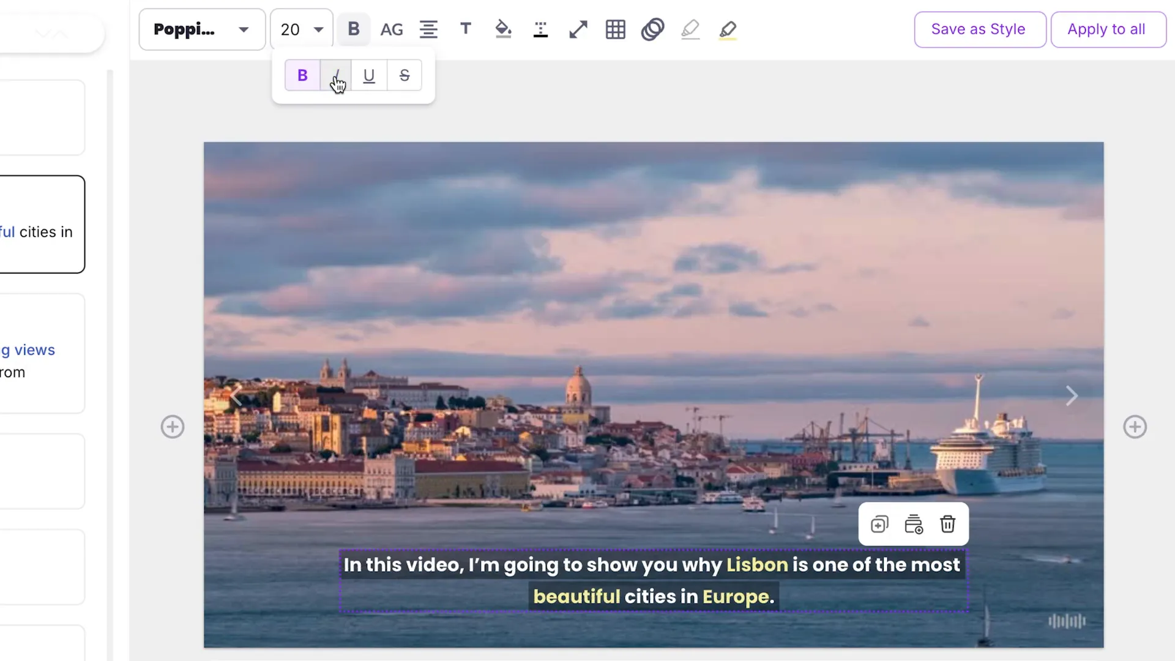Open the grid position icon
1175x661 pixels.
[x=615, y=29]
